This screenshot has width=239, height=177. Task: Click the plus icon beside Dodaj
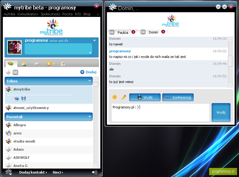point(82,72)
